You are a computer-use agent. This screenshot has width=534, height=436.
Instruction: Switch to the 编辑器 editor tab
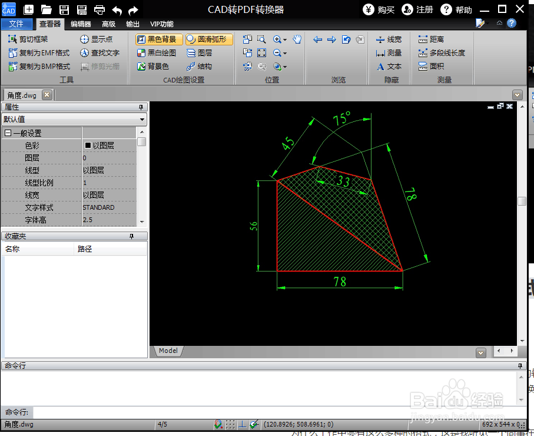[81, 24]
